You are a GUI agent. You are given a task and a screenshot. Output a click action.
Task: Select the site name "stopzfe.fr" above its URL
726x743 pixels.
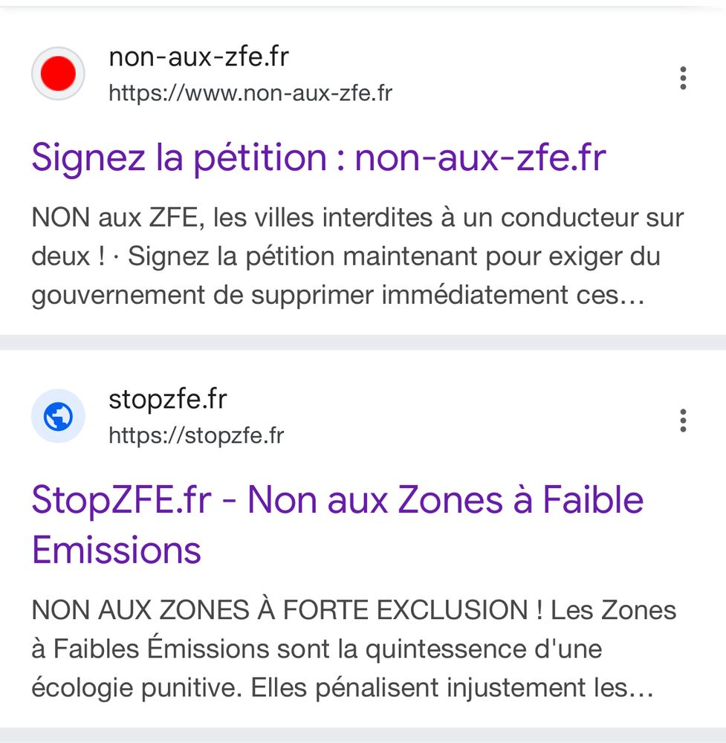[x=168, y=400]
